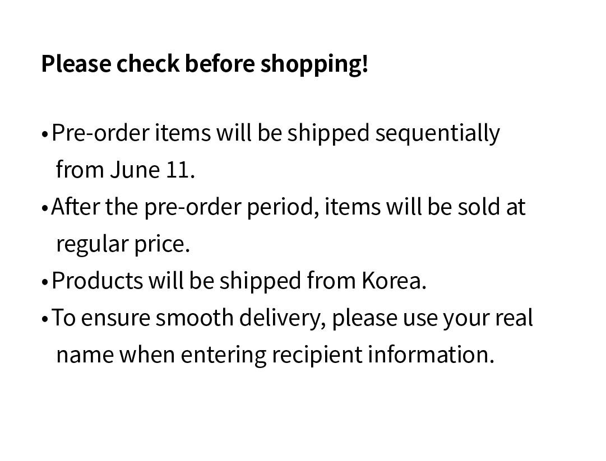
Task: Click the text 'regular price.'
Action: click(x=123, y=244)
